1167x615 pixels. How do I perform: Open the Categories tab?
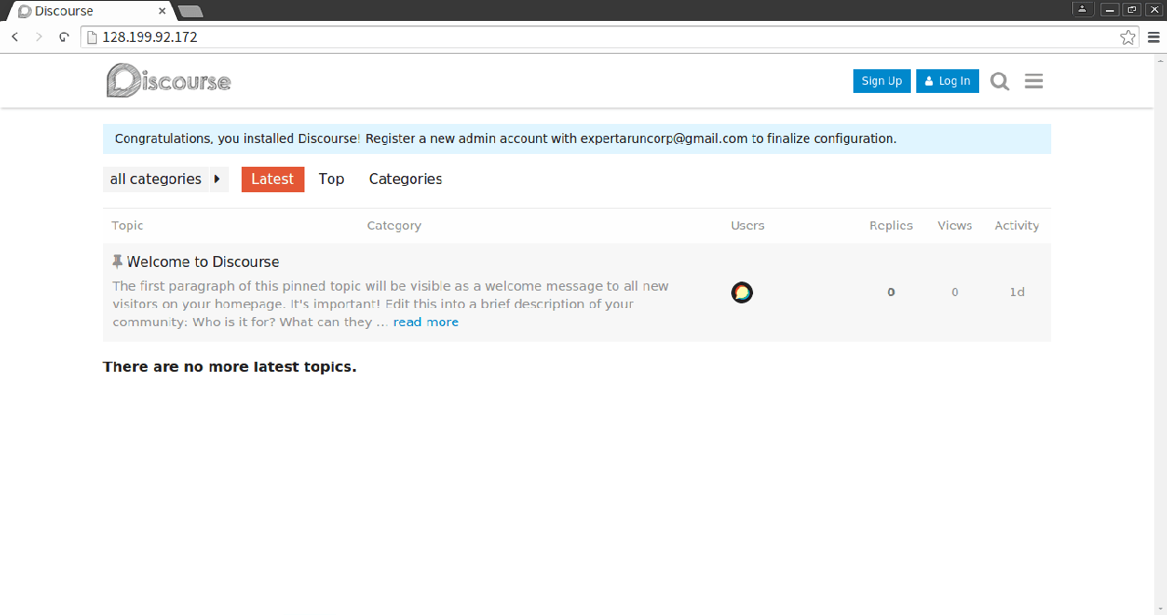(405, 179)
